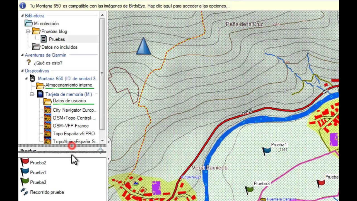Click Fuente la Canalina map label
The height and width of the screenshot is (201, 357).
tap(282, 199)
